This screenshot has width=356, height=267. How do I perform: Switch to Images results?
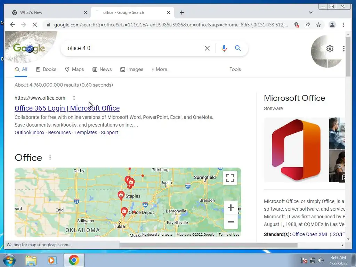click(x=132, y=70)
